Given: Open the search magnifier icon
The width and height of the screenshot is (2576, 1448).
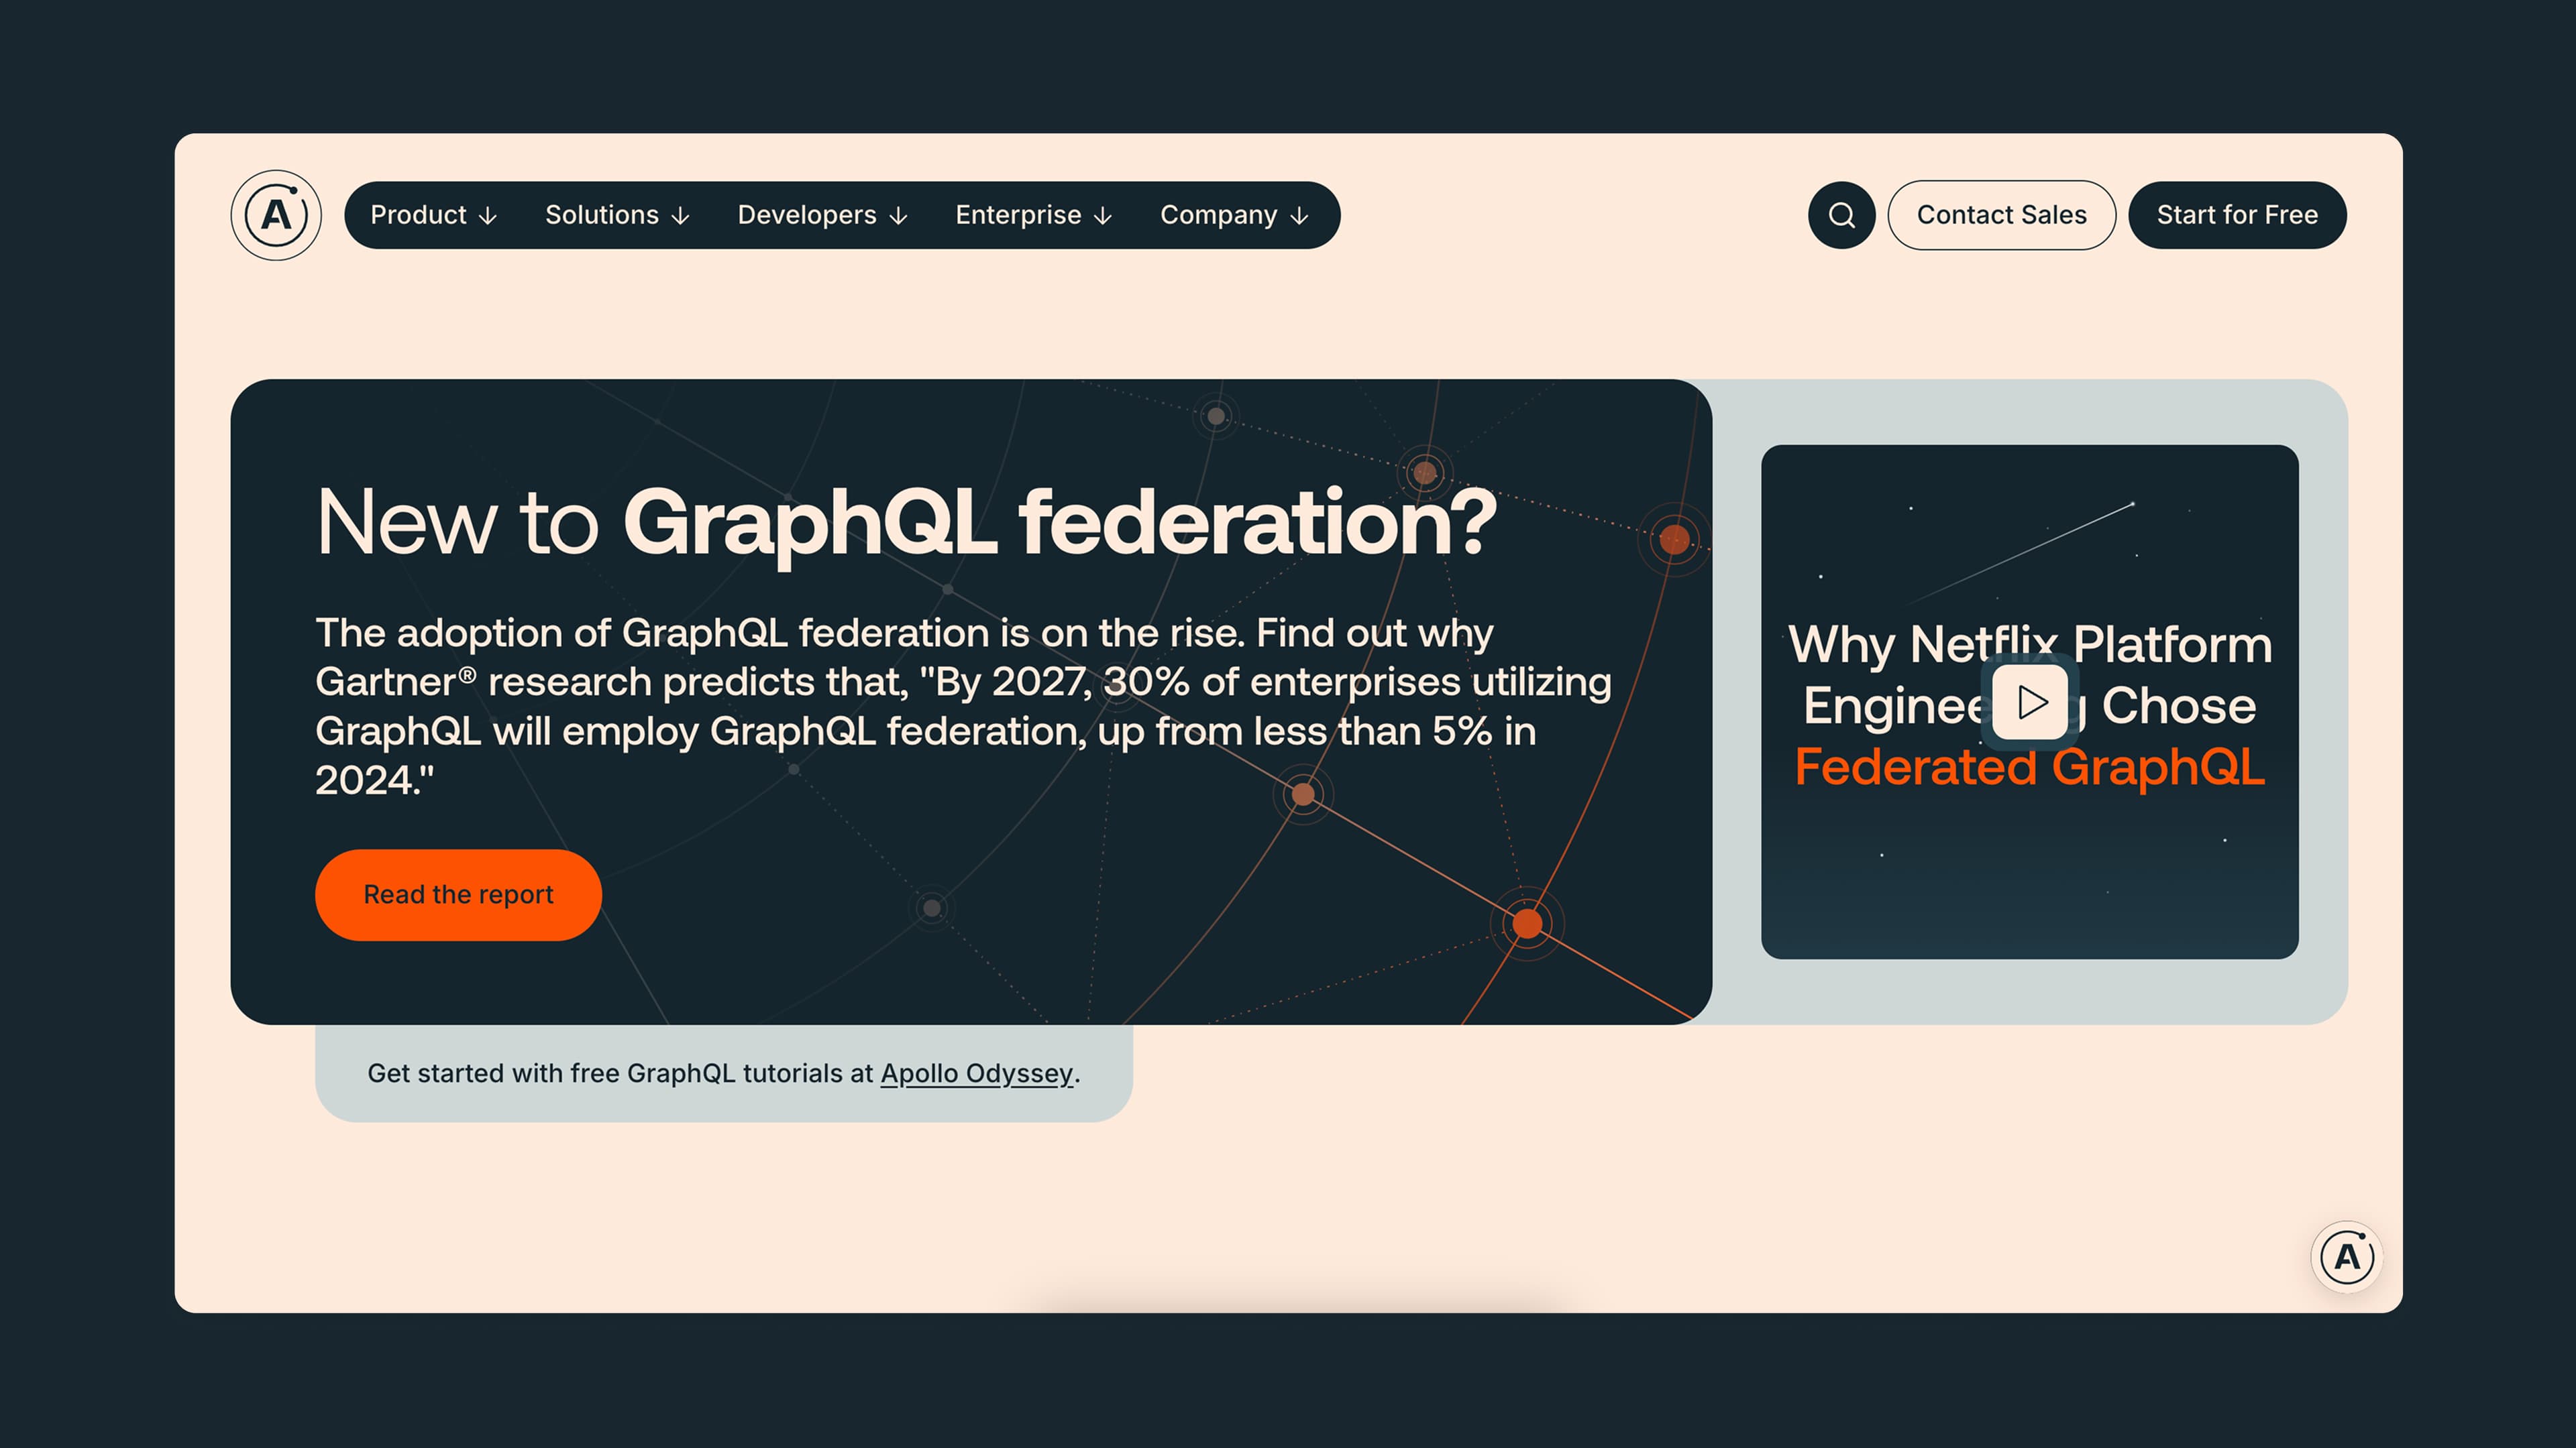Looking at the screenshot, I should (x=1841, y=215).
